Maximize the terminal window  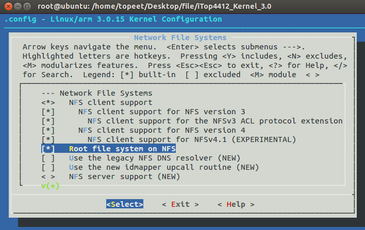(27, 6)
